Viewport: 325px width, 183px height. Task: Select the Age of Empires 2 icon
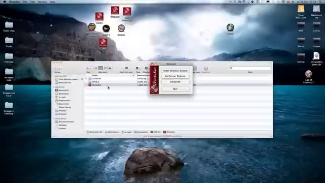point(308,77)
